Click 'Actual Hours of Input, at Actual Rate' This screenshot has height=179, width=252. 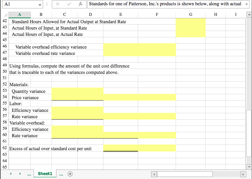coord(47,34)
